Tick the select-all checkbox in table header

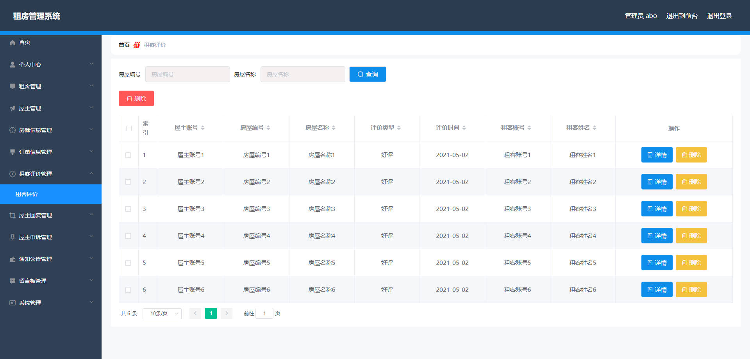pos(129,129)
